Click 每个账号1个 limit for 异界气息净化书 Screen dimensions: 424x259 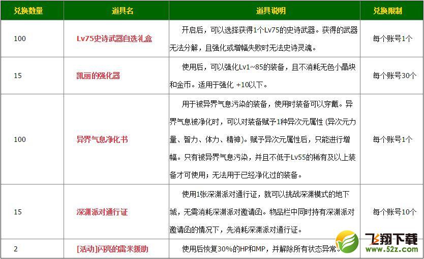[x=392, y=139]
